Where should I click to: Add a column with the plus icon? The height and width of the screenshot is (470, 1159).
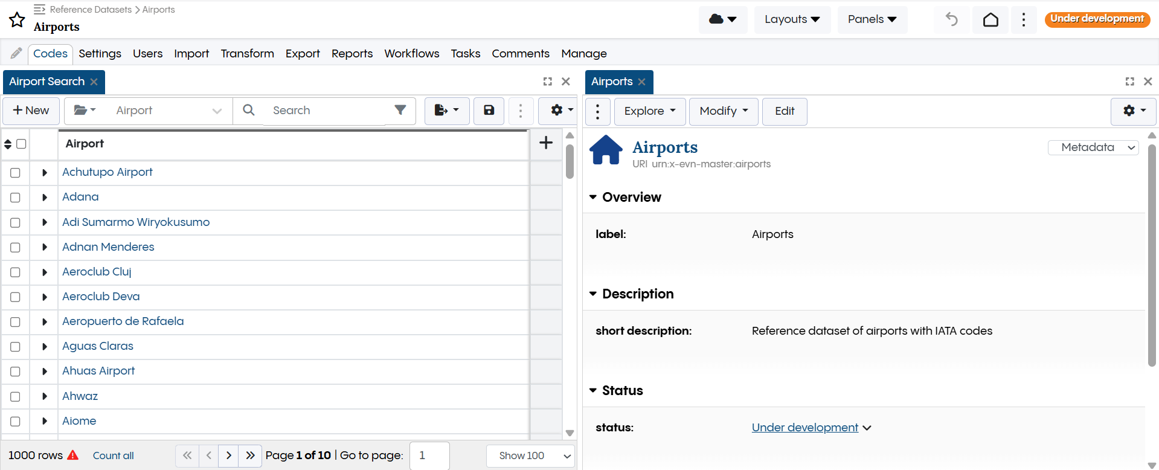click(x=546, y=143)
